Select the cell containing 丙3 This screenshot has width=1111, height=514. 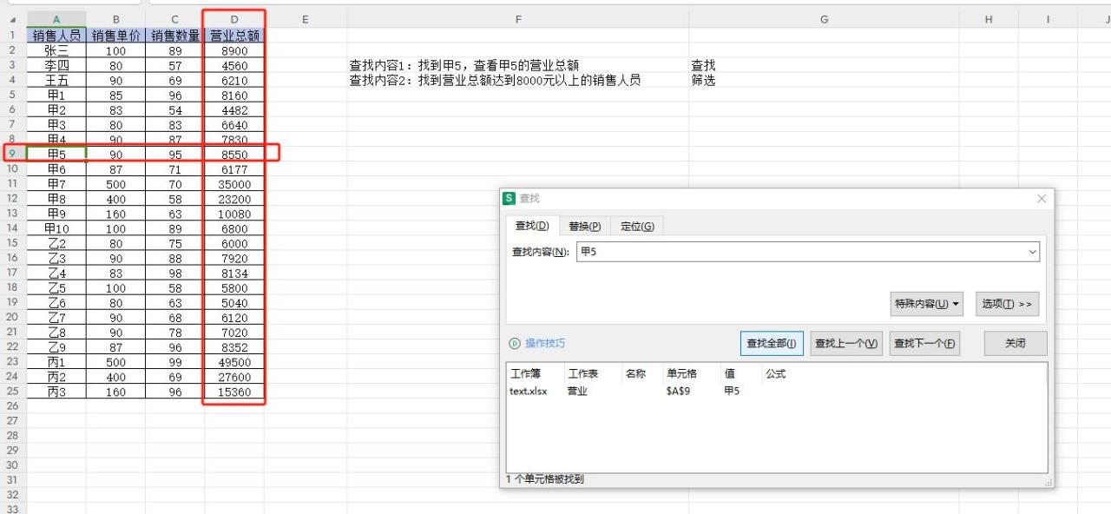(56, 392)
